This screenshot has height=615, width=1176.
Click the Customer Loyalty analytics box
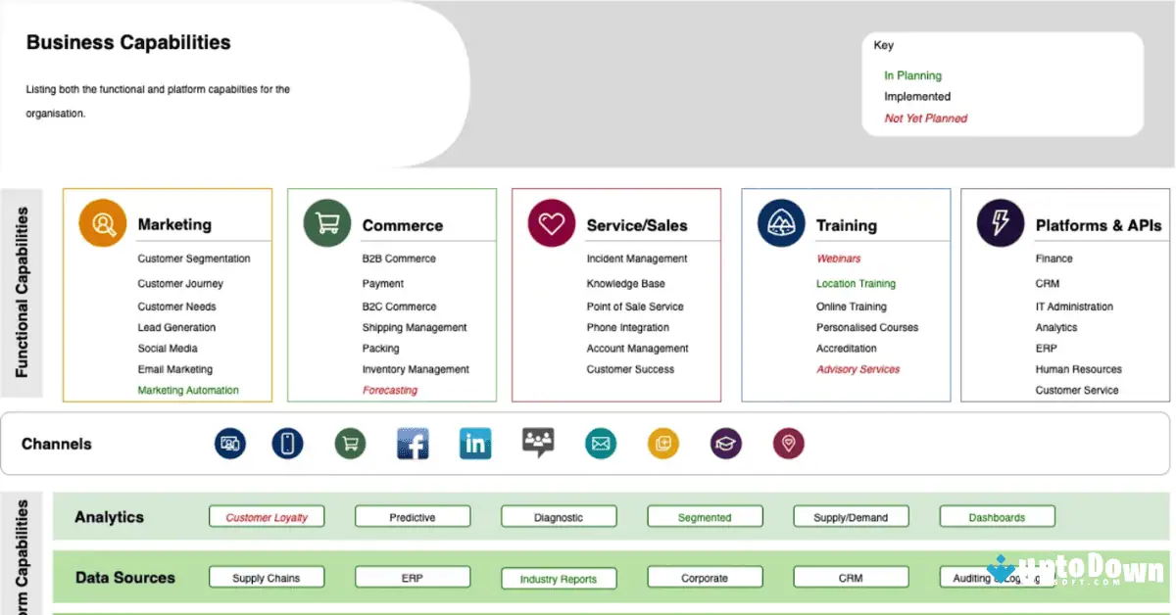coord(267,517)
